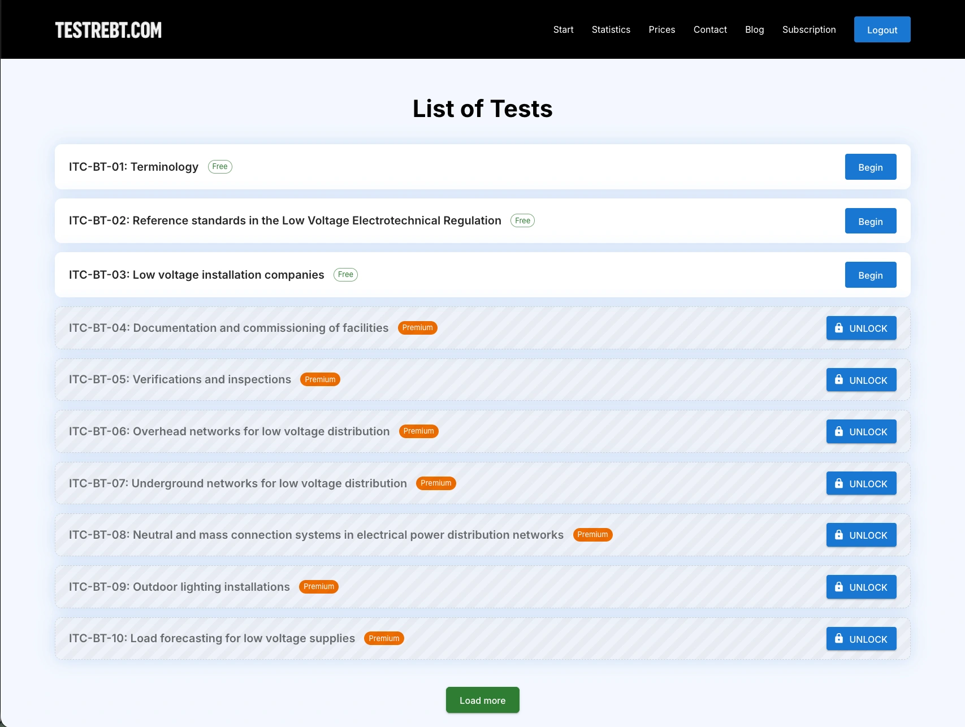Screen dimensions: 965x727
Task: Select Contact in the navigation bar
Action: click(x=710, y=29)
